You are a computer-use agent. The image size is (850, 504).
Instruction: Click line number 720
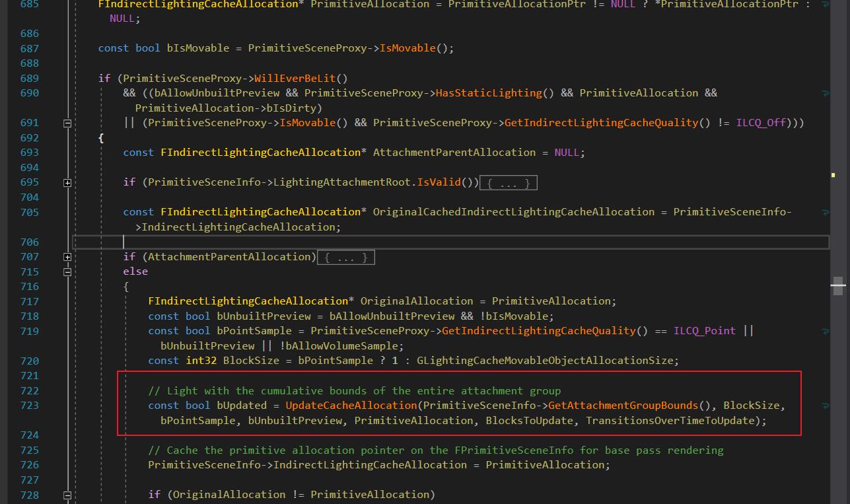click(30, 361)
